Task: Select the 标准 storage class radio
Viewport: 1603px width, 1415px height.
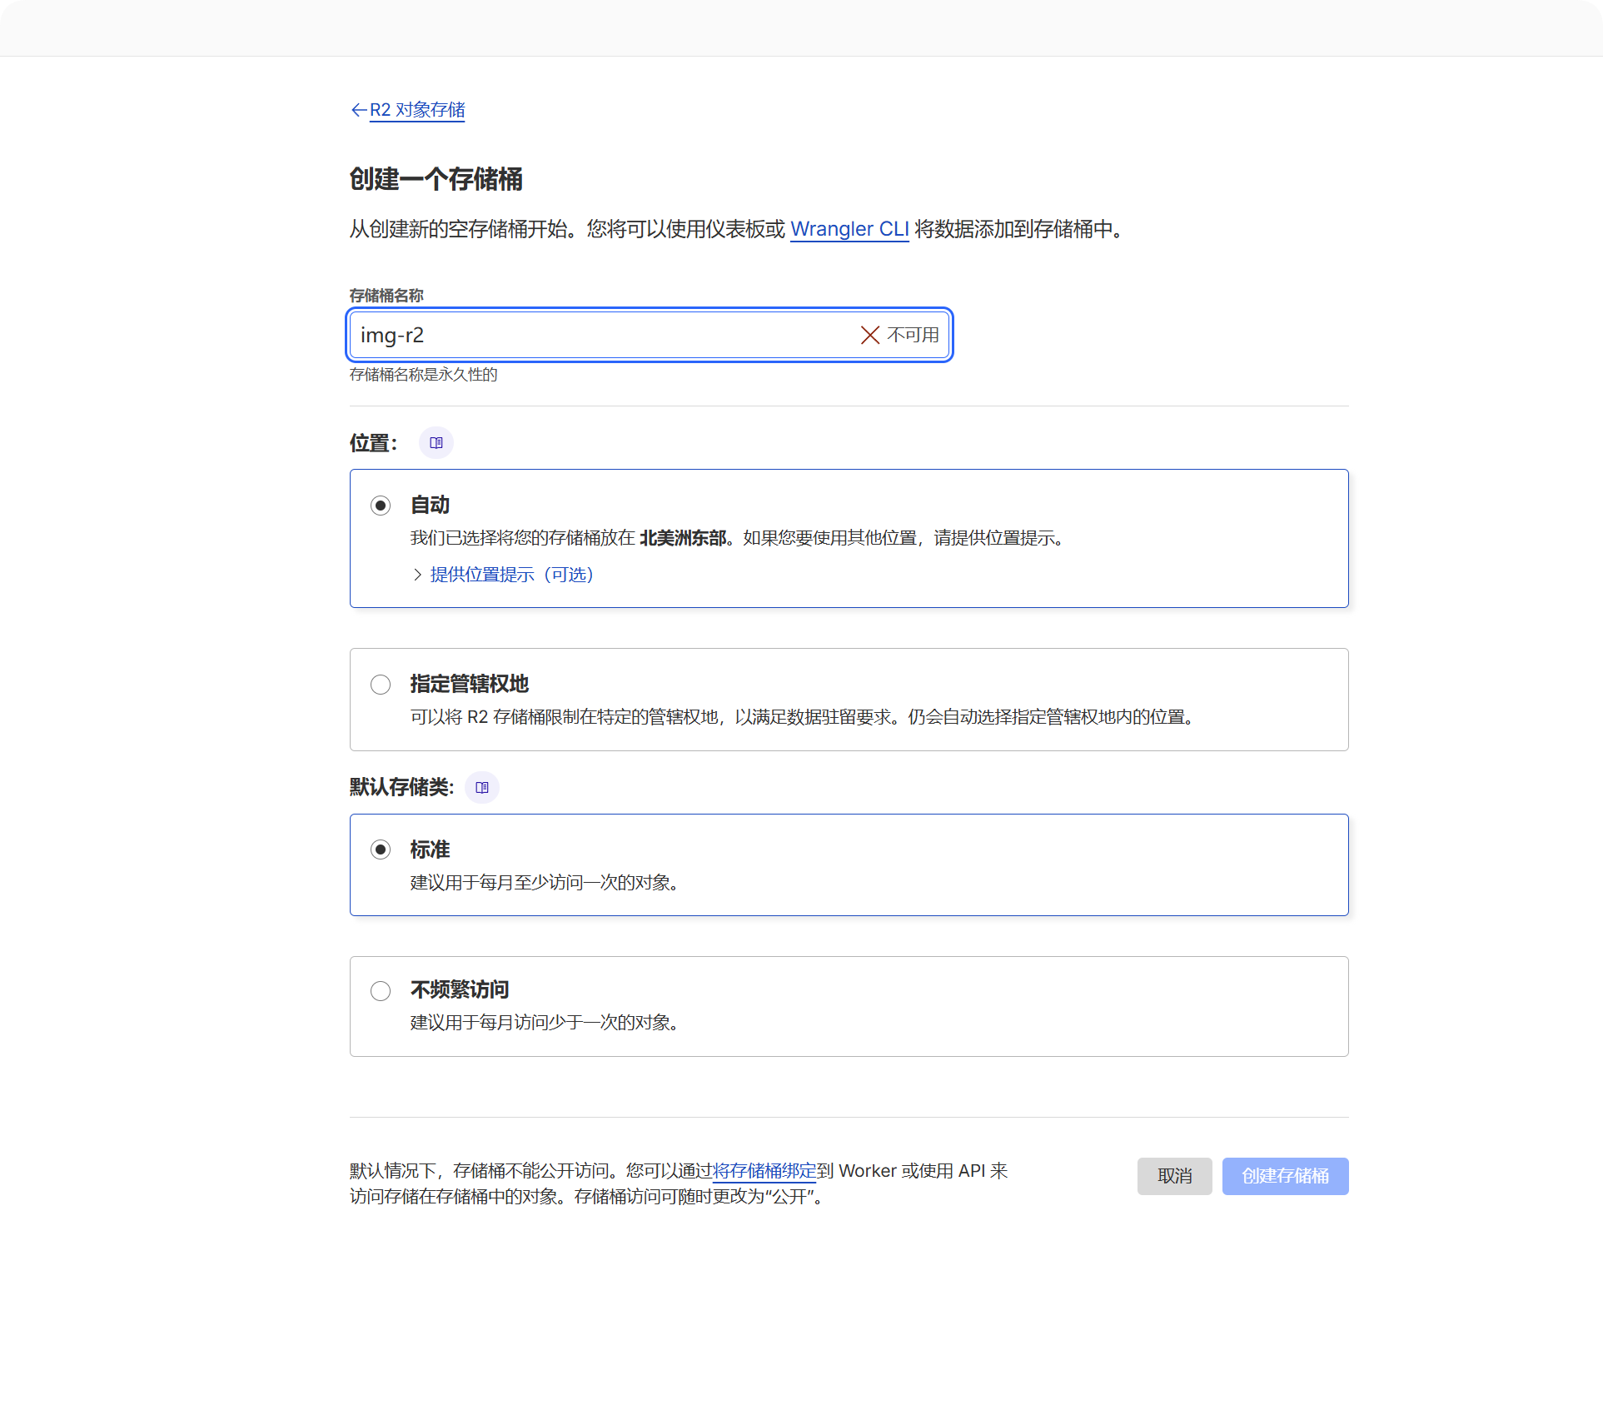Action: pos(381,849)
